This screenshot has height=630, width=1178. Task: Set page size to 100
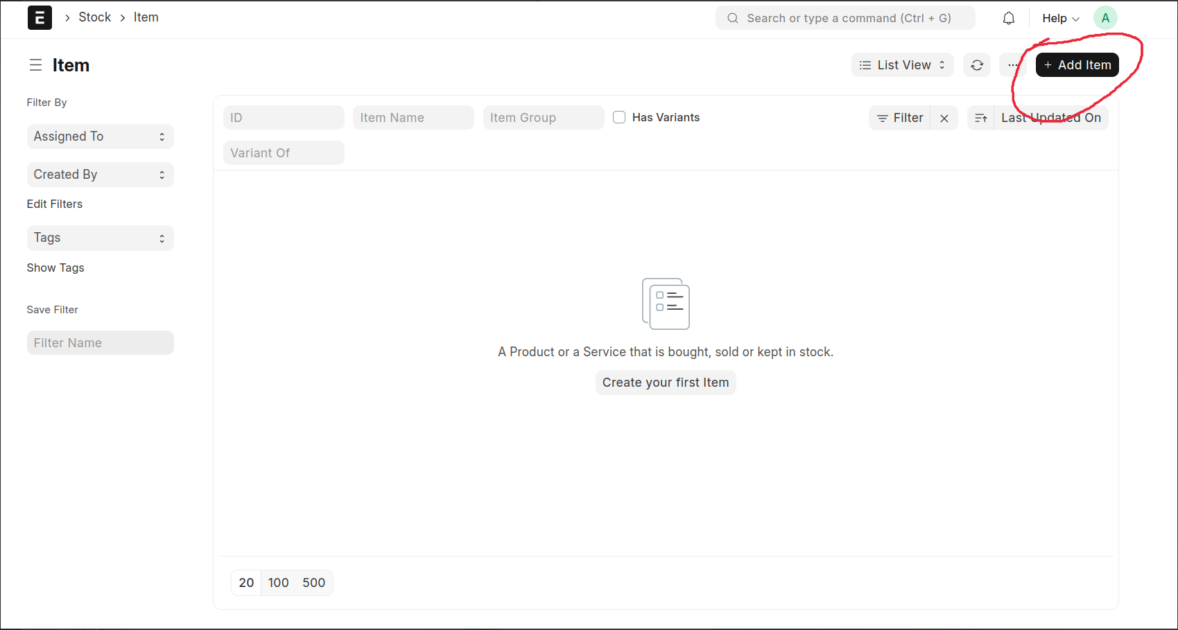278,583
